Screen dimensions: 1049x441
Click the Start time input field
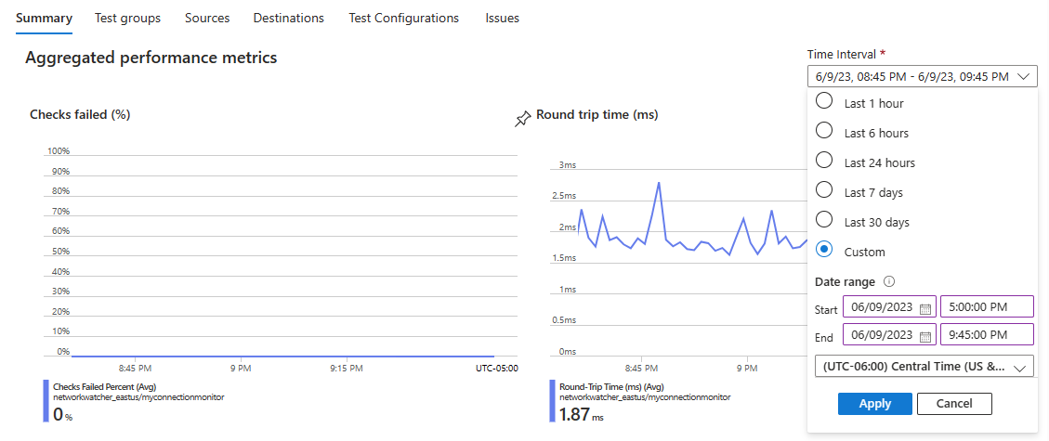point(987,307)
